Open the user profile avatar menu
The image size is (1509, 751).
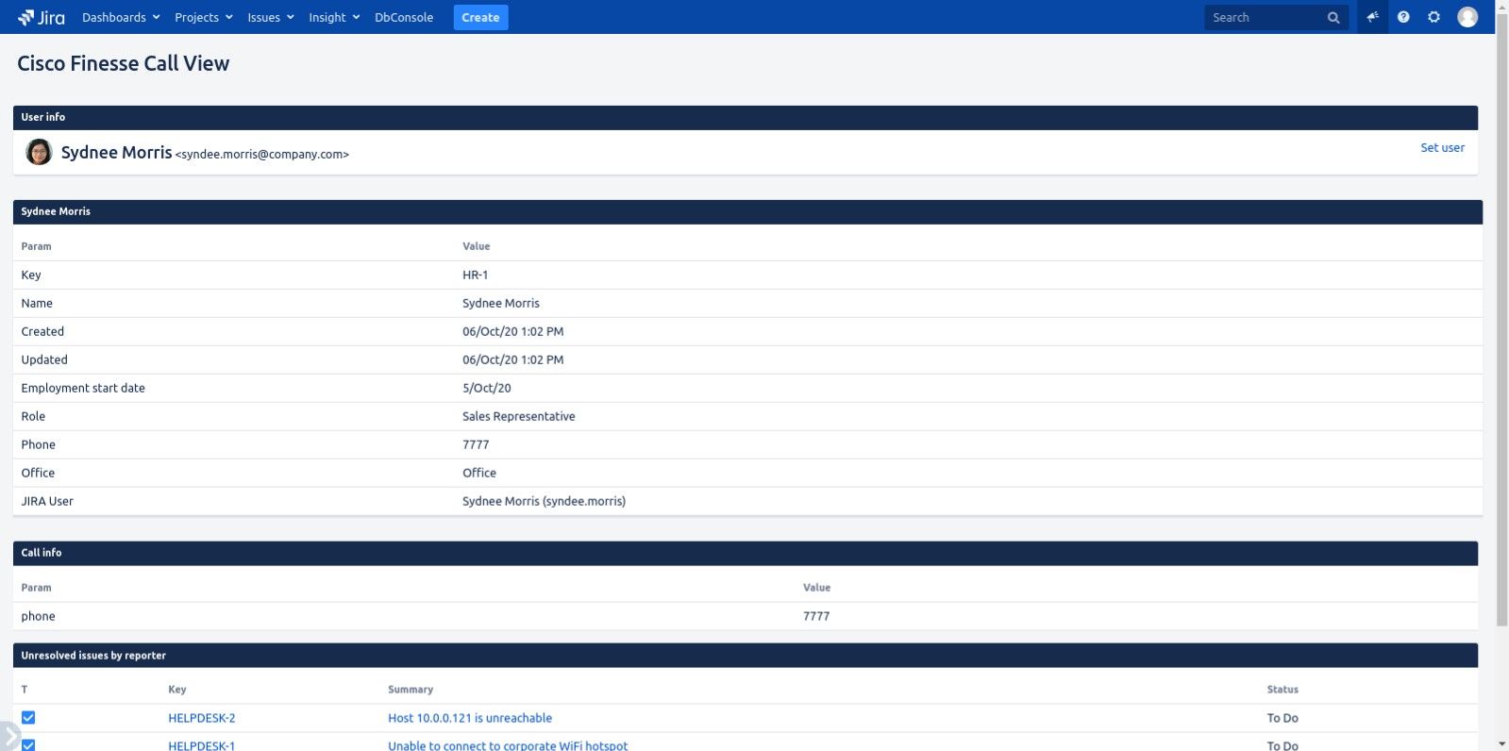coord(1467,17)
